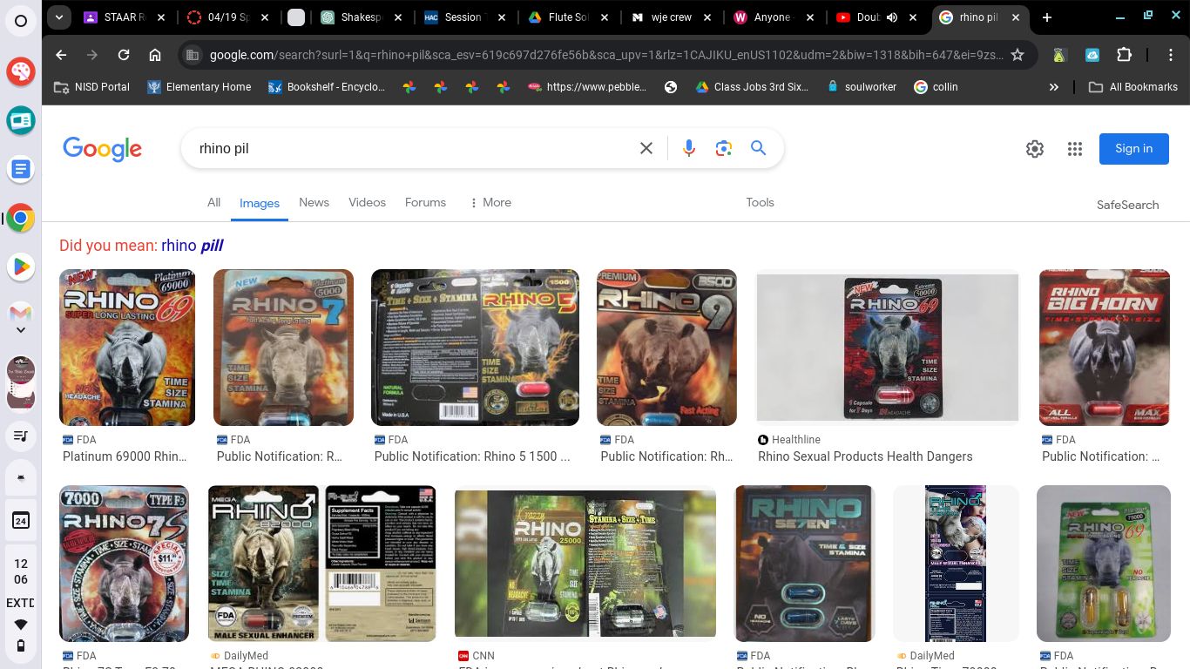Mute the YouTube tab audio
The image size is (1190, 669).
[x=893, y=17]
